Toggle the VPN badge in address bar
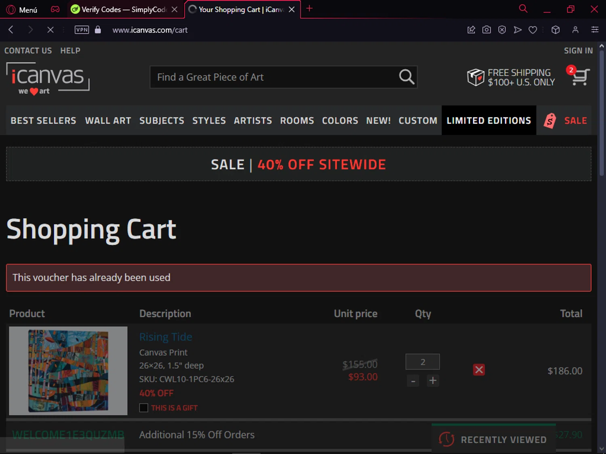 tap(82, 29)
